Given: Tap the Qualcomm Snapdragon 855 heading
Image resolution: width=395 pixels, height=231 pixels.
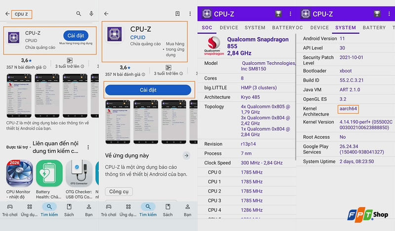Looking at the screenshot, I should tap(258, 46).
